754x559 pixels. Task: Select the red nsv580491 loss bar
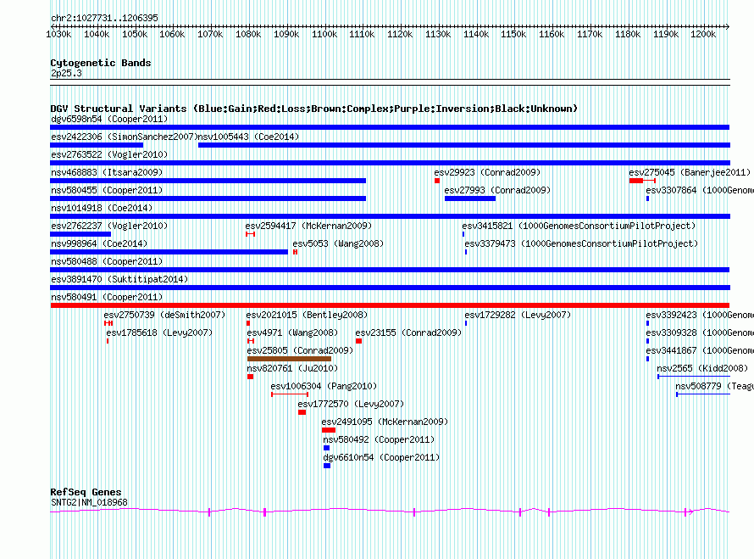point(390,305)
